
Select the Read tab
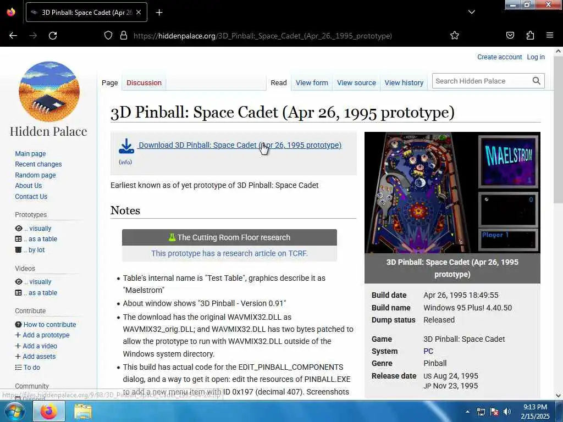[x=279, y=82]
